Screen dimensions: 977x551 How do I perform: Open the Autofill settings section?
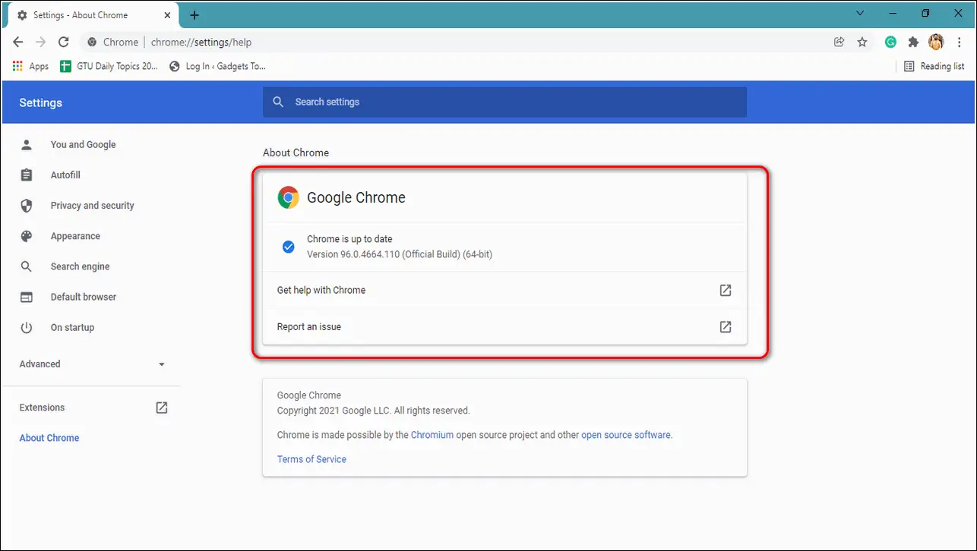pyautogui.click(x=65, y=175)
